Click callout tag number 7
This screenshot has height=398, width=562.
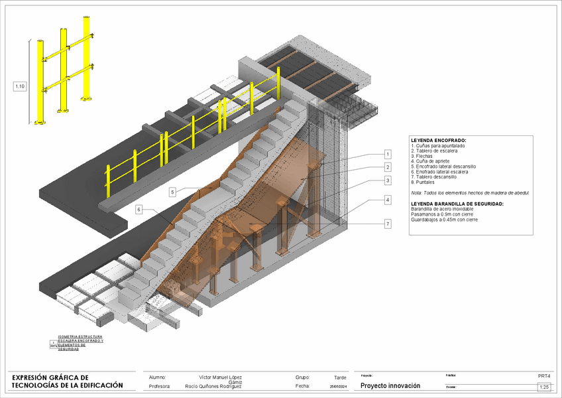point(388,224)
